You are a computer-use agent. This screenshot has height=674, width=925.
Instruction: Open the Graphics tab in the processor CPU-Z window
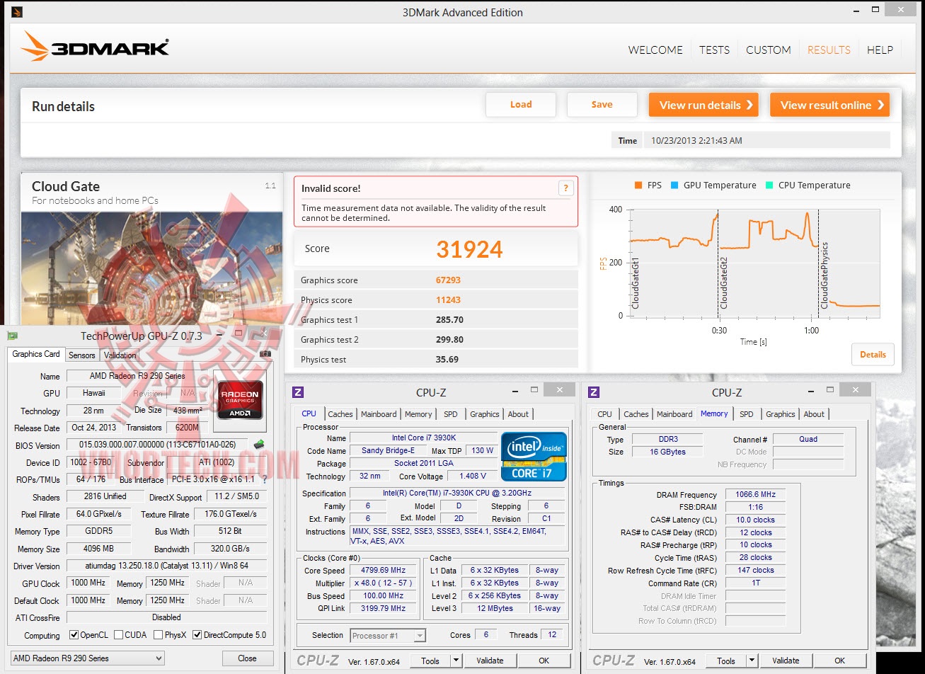(x=485, y=414)
